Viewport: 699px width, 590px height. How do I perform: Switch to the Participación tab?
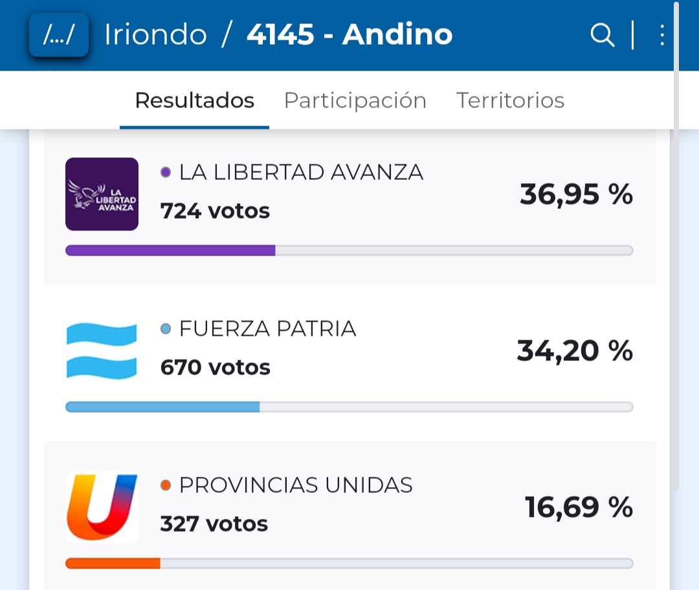[x=355, y=101]
